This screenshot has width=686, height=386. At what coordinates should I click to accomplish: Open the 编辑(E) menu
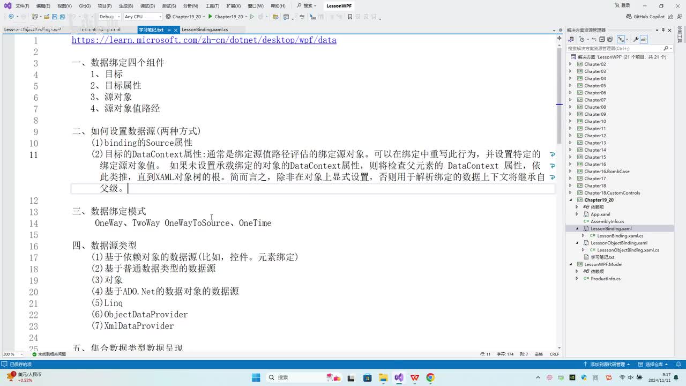(x=43, y=6)
